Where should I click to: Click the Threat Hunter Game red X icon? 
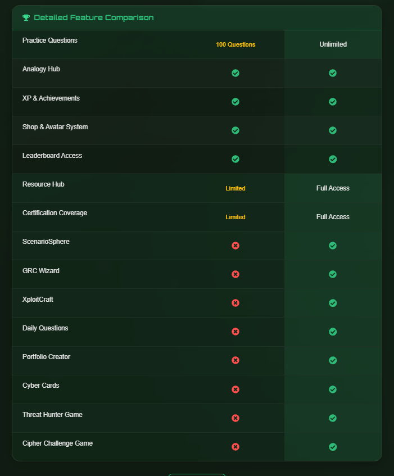tap(236, 418)
